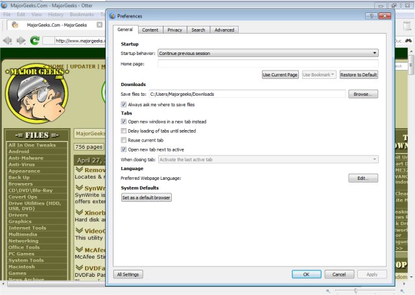Open the When closing tab dropdown

tap(268, 159)
